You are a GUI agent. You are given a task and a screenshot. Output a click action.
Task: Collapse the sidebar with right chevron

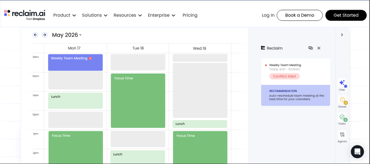click(342, 35)
